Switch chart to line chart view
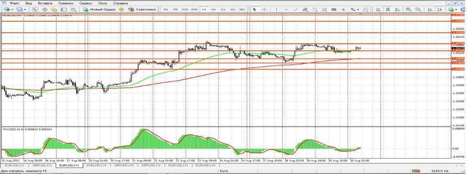The width and height of the screenshot is (467, 174). point(397,10)
